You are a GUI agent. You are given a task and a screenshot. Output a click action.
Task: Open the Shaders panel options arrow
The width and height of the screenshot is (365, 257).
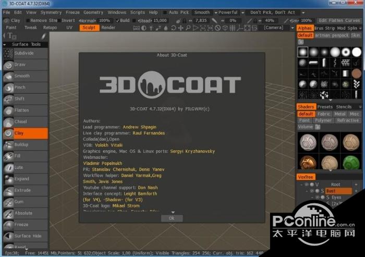(x=360, y=107)
